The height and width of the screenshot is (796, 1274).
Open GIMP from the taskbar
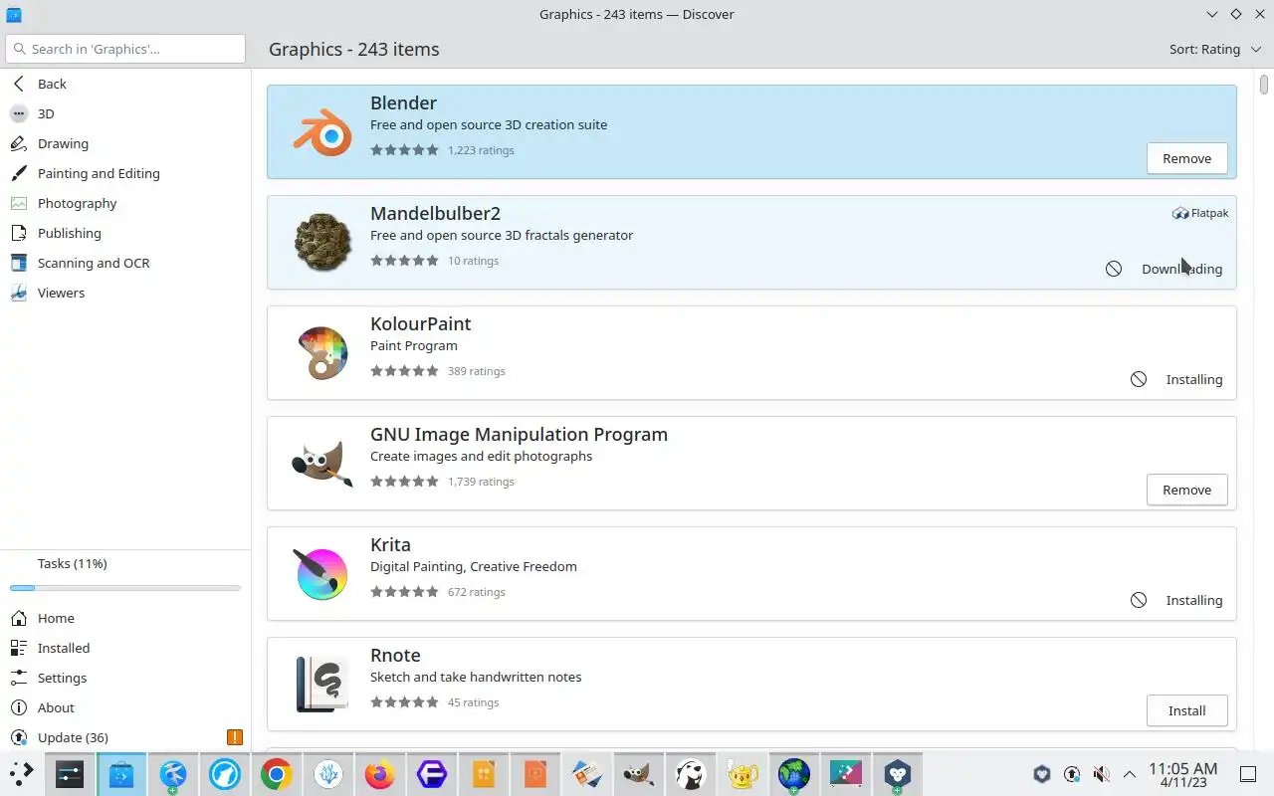[x=639, y=774]
